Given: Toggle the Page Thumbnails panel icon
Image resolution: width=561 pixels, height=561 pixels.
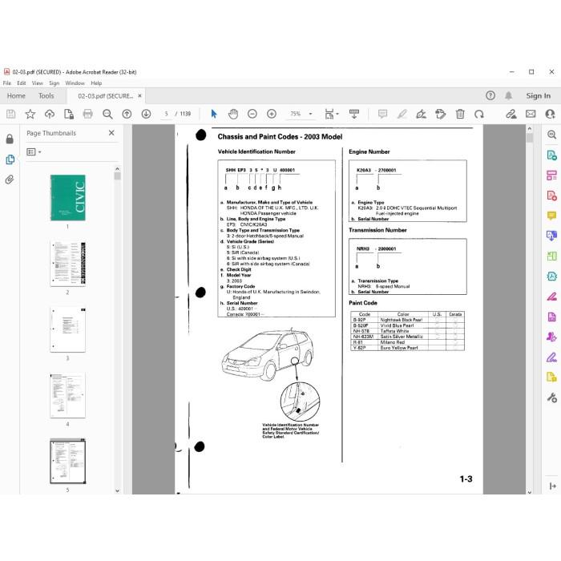Looking at the screenshot, I should point(10,159).
